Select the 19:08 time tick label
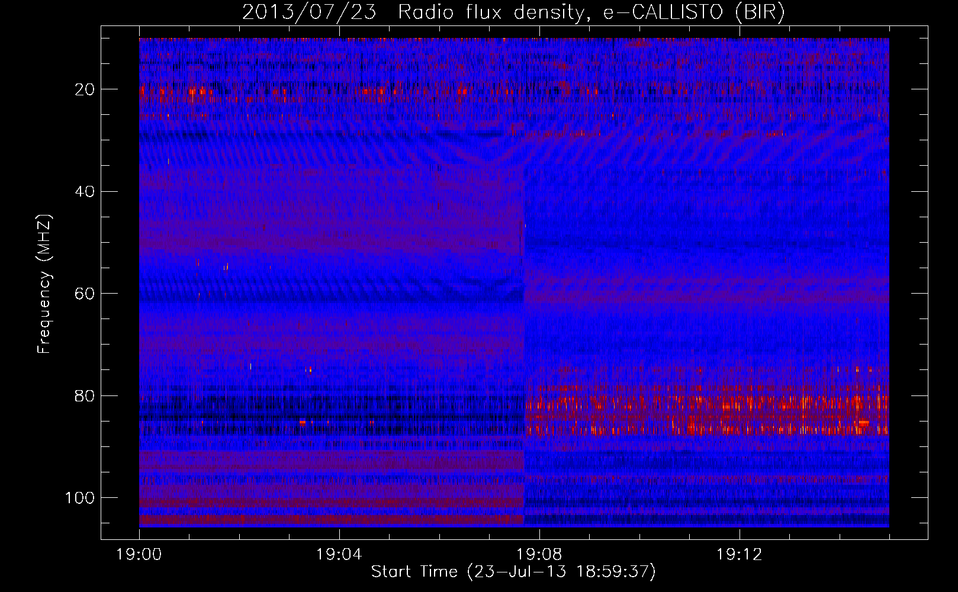958x592 pixels. point(539,555)
